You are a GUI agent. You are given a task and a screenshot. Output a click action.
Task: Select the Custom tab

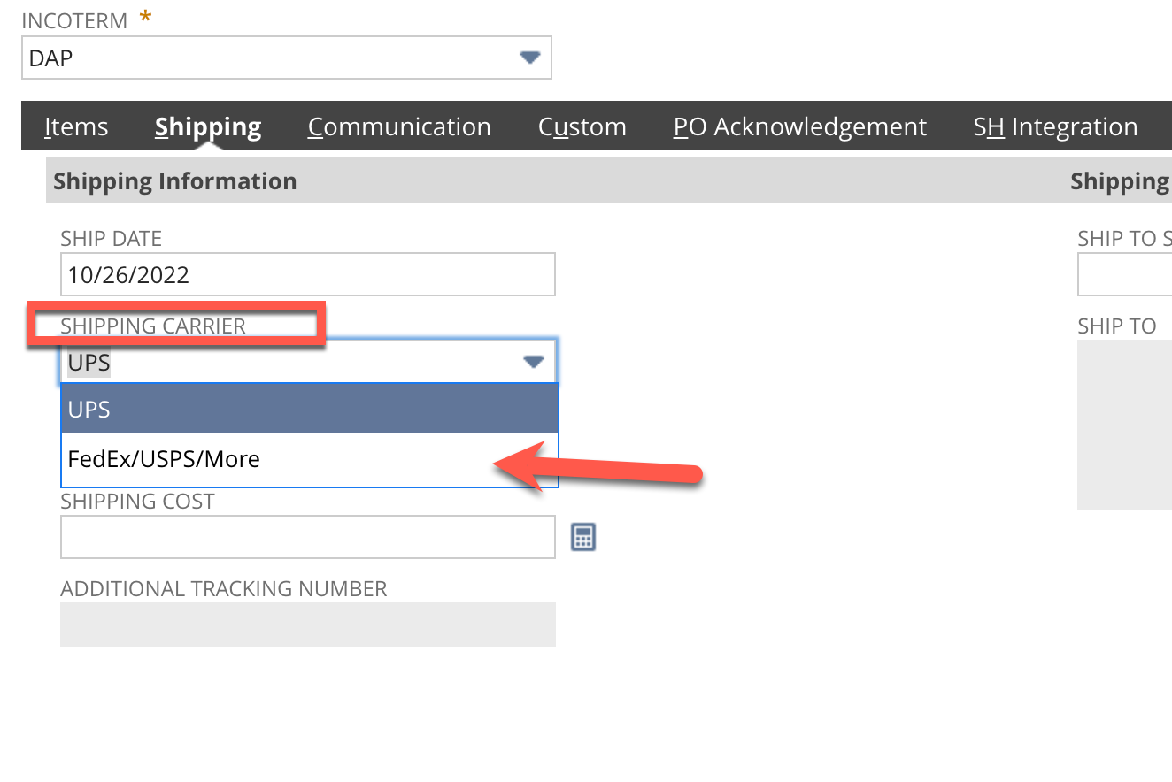(582, 126)
